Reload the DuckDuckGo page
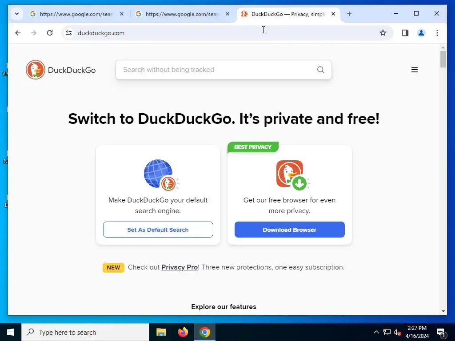Image resolution: width=455 pixels, height=341 pixels. (x=50, y=33)
